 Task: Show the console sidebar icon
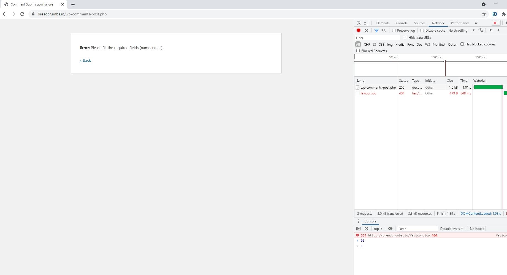click(x=358, y=229)
